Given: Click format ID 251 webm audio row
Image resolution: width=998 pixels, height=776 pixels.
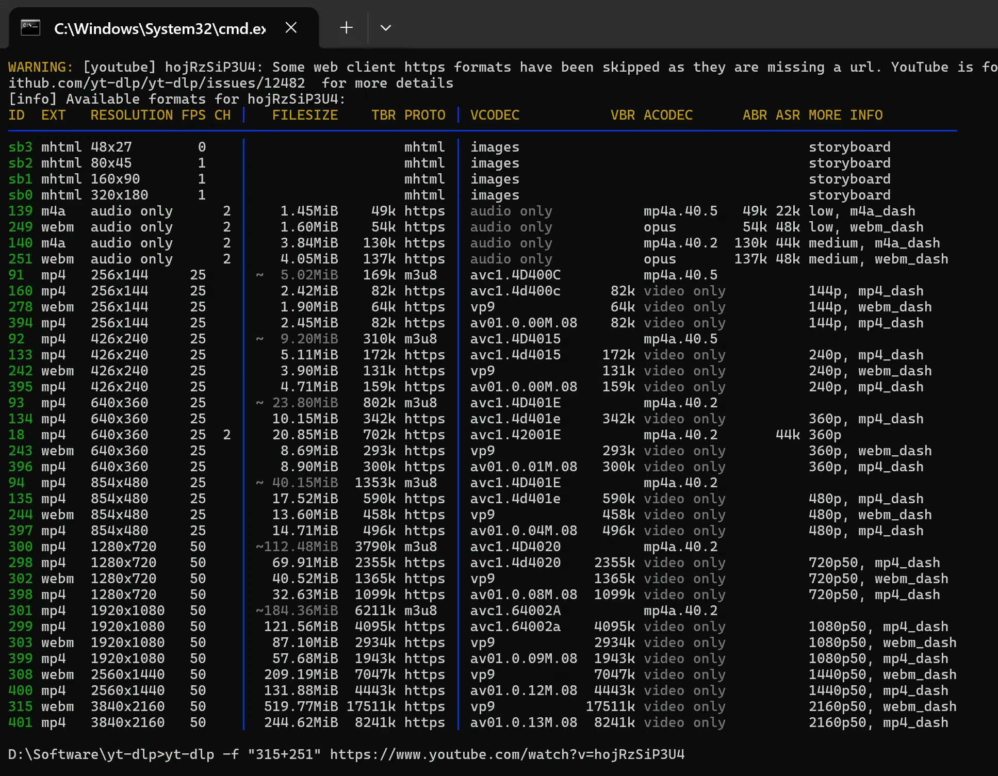Looking at the screenshot, I should coord(20,259).
